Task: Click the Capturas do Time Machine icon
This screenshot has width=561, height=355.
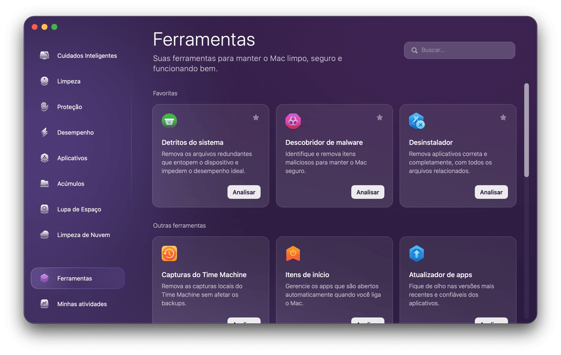Action: (x=169, y=253)
